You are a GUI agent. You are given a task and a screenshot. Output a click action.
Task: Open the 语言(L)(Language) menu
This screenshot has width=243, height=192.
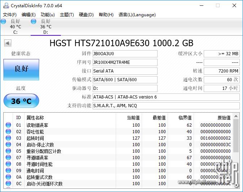137,15
